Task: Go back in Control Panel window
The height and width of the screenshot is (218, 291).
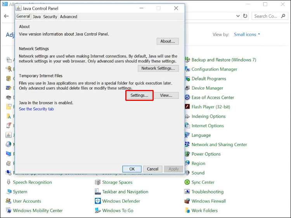Action: [x=6, y=16]
